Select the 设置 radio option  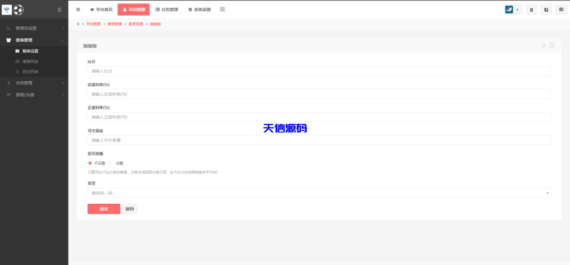pyautogui.click(x=111, y=163)
